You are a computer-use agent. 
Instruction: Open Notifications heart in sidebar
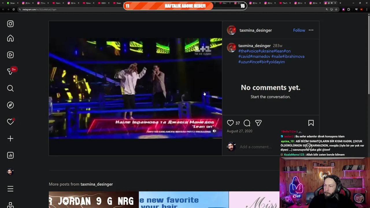tap(10, 122)
